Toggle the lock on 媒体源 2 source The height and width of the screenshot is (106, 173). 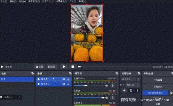[x=68, y=84]
